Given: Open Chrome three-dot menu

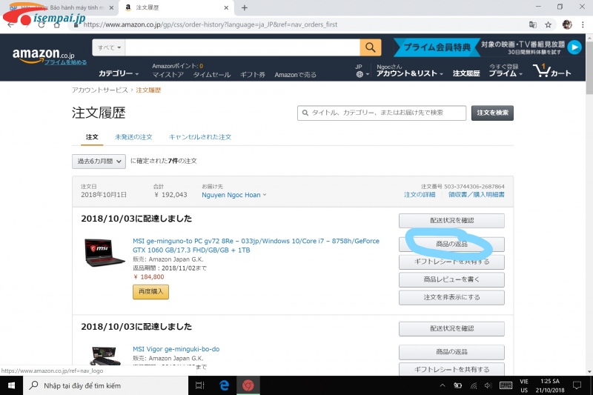Looking at the screenshot, I should pyautogui.click(x=583, y=24).
